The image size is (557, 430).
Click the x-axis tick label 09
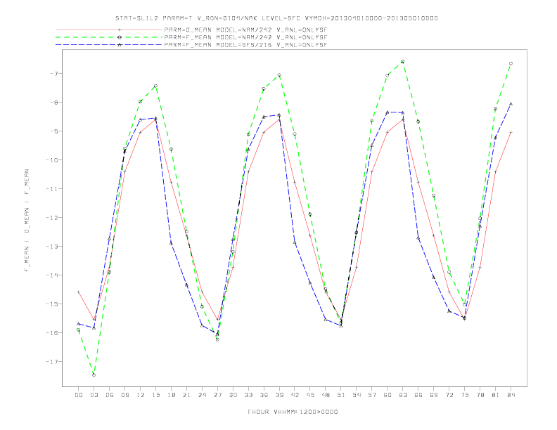124,395
